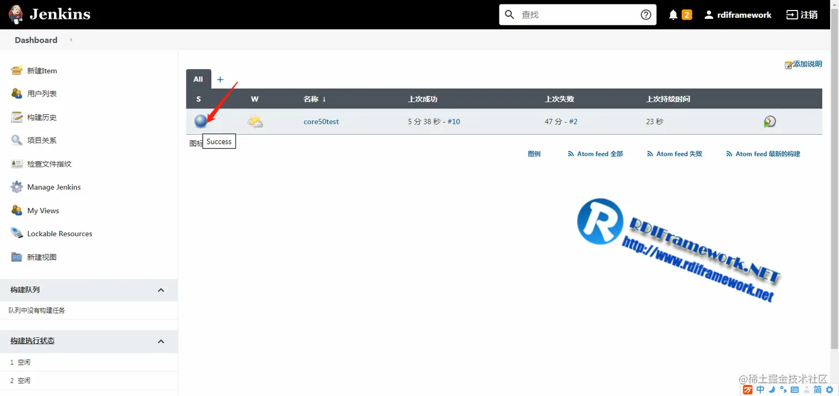Screen dimensions: 839x396
Task: Select the All view tab
Action: point(198,79)
